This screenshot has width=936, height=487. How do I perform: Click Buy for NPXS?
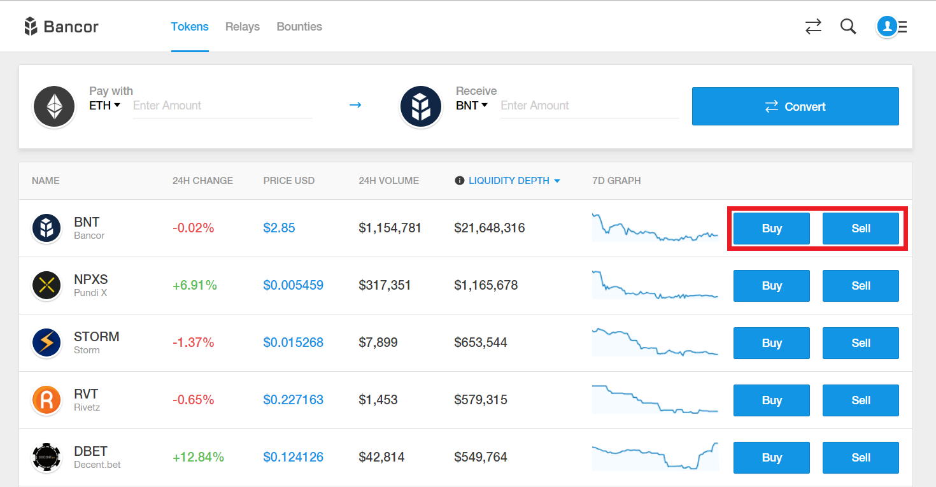pos(772,286)
